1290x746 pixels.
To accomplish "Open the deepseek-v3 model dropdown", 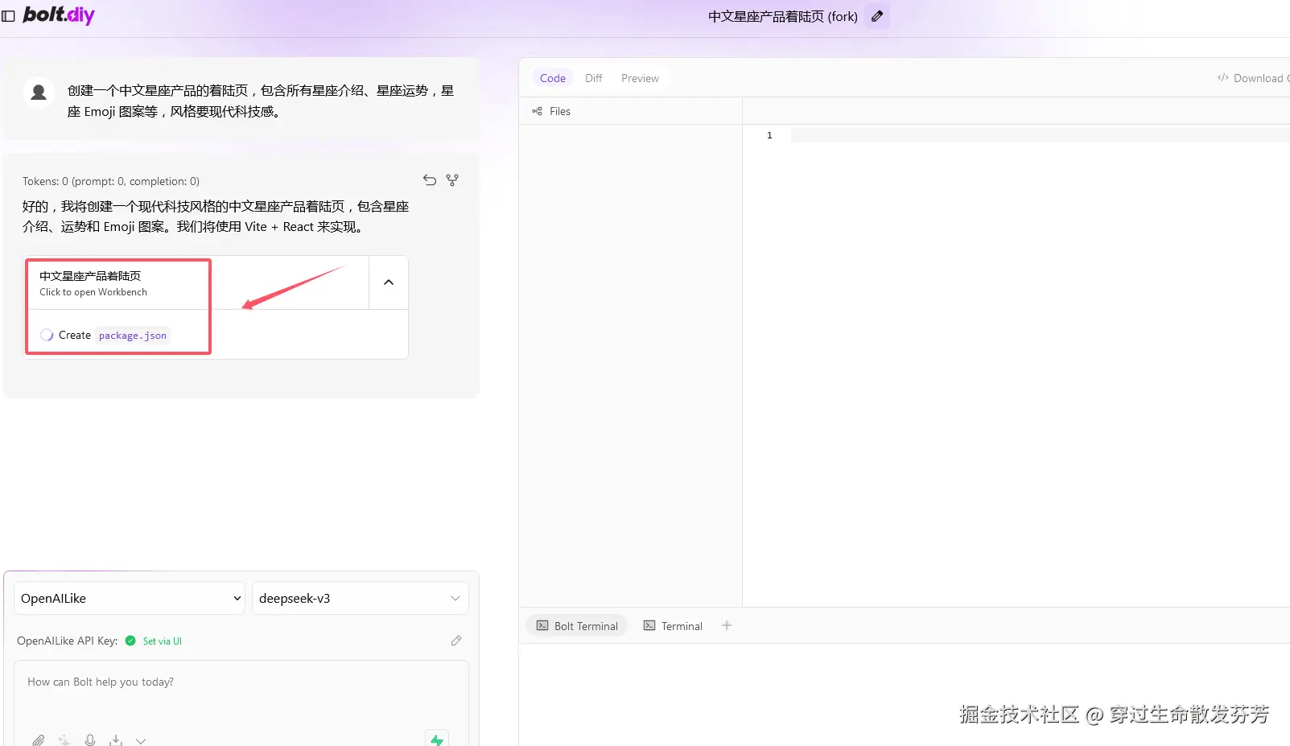I will pos(361,599).
